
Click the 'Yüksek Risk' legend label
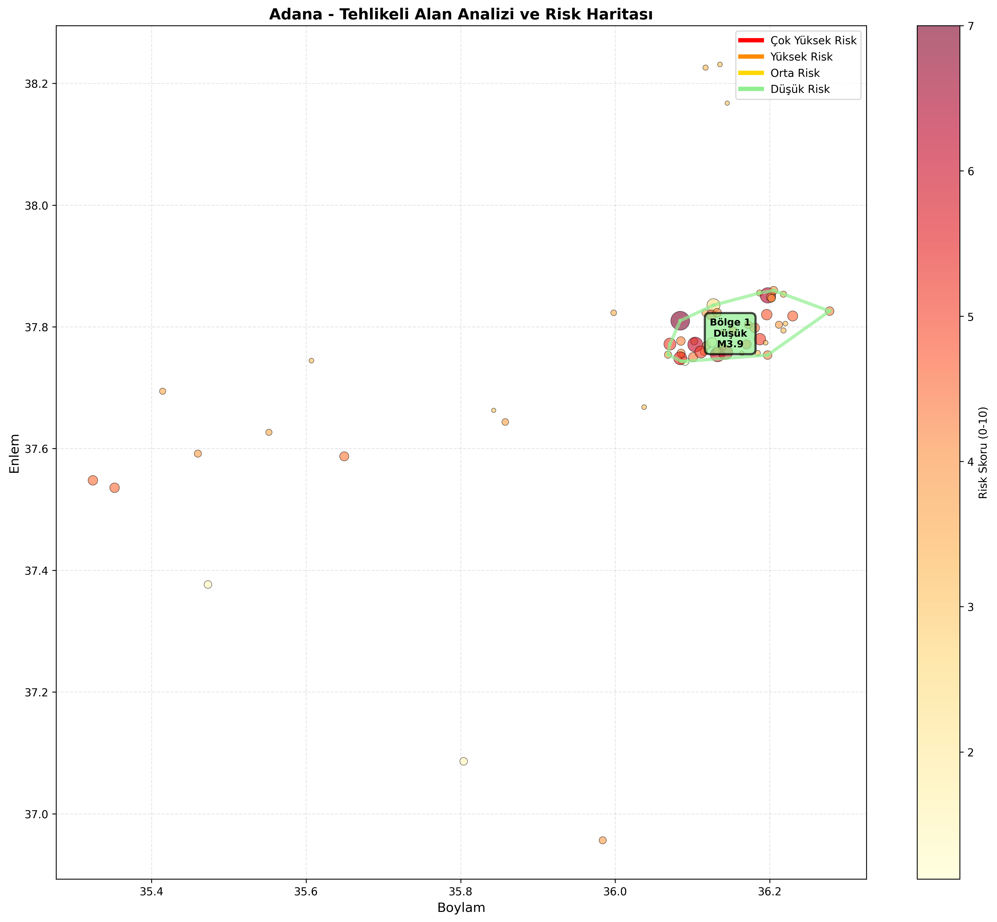801,57
